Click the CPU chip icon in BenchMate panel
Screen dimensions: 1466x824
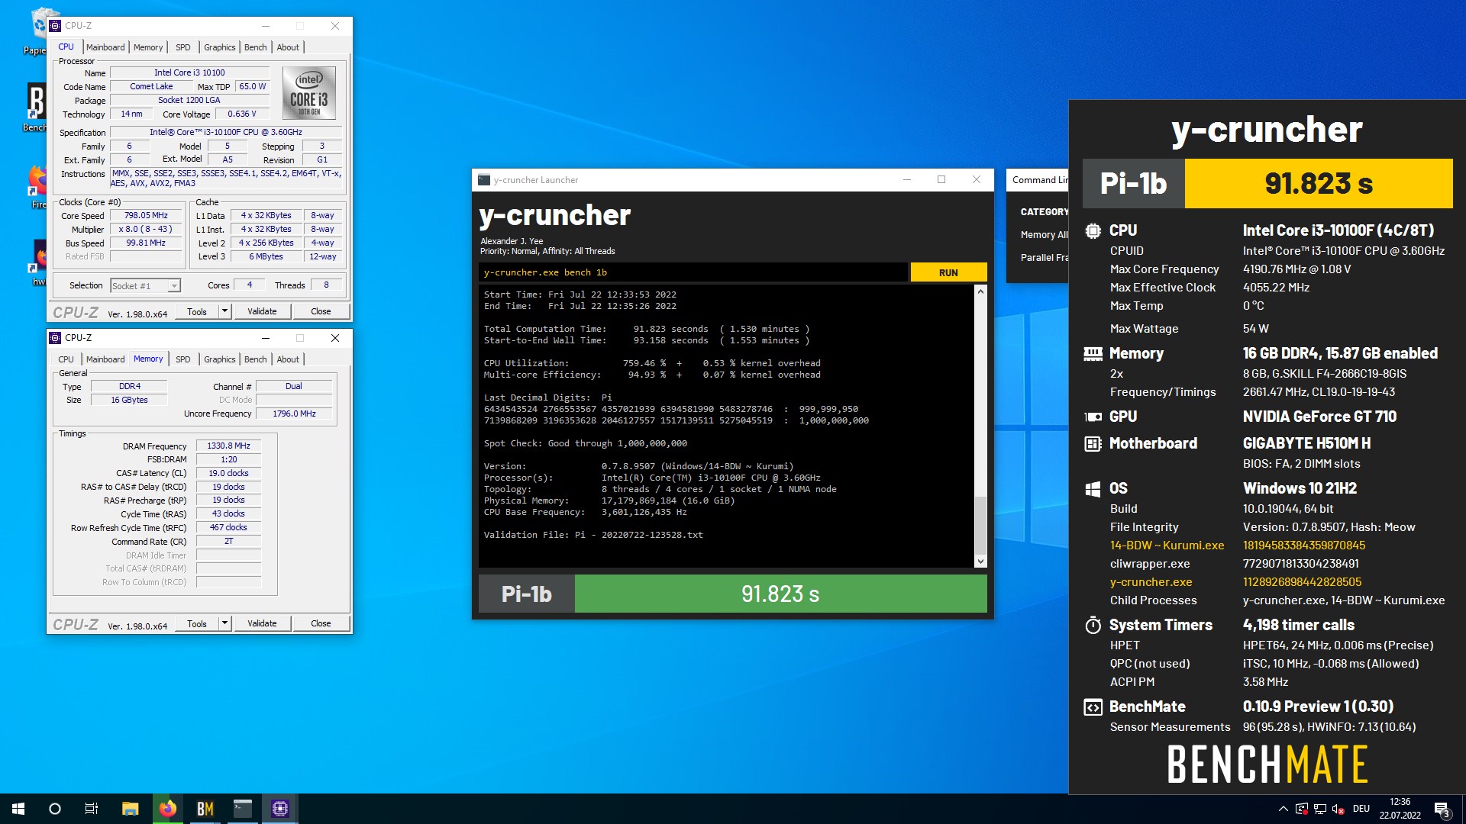coord(1093,230)
